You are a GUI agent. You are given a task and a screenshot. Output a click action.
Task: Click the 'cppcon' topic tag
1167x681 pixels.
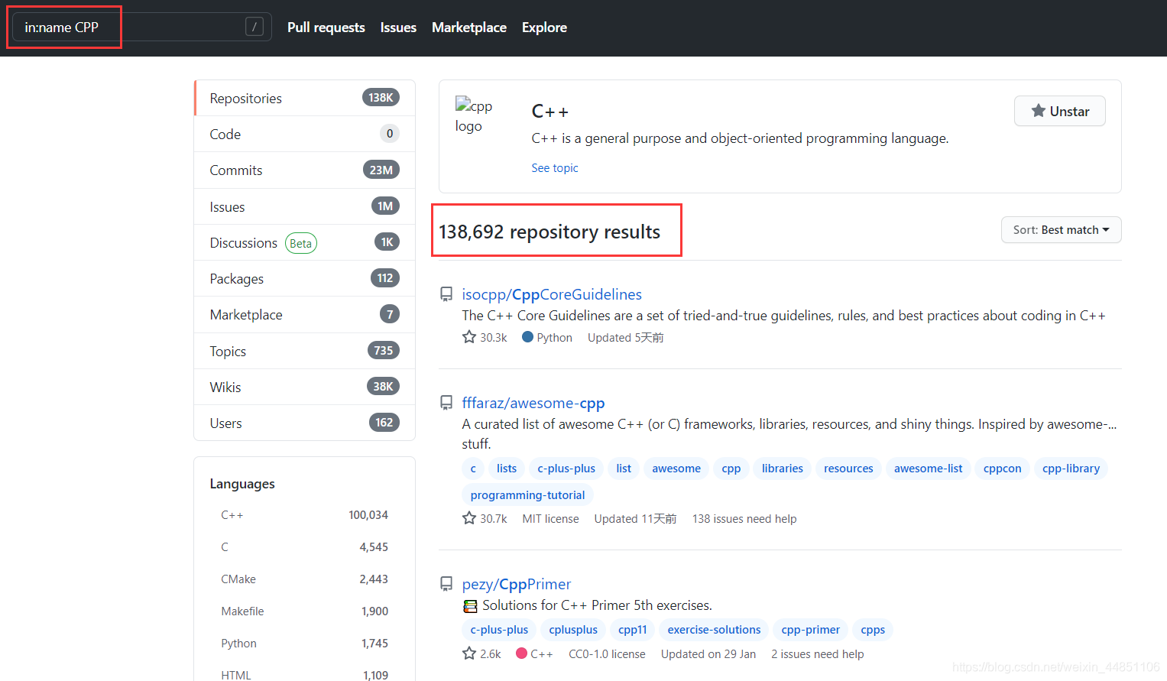(x=1003, y=469)
